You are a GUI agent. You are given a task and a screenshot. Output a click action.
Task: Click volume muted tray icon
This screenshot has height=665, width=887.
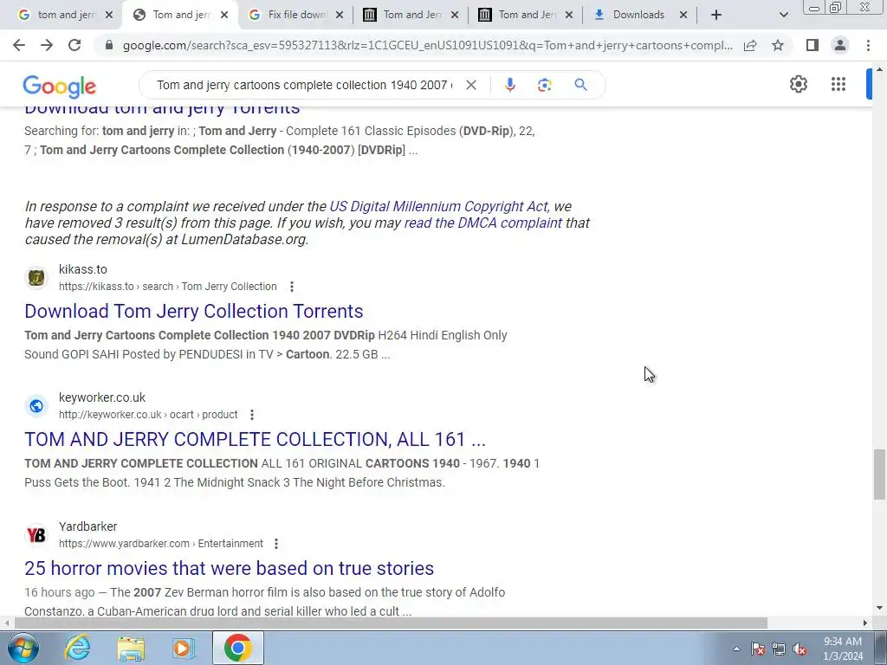click(x=800, y=649)
